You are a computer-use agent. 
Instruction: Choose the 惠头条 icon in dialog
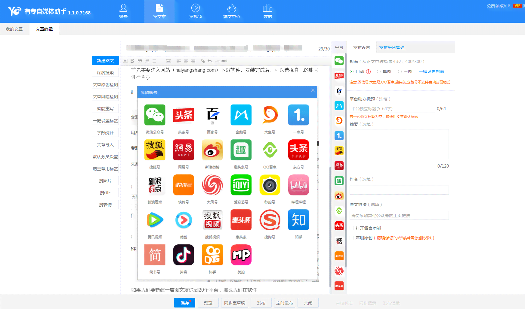pyautogui.click(x=241, y=220)
